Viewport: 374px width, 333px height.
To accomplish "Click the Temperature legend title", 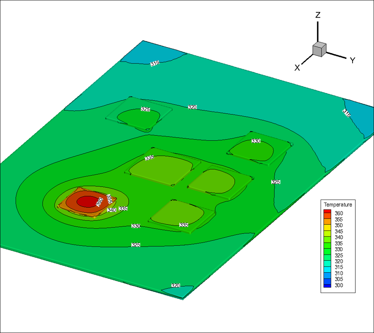I will 338,205.
